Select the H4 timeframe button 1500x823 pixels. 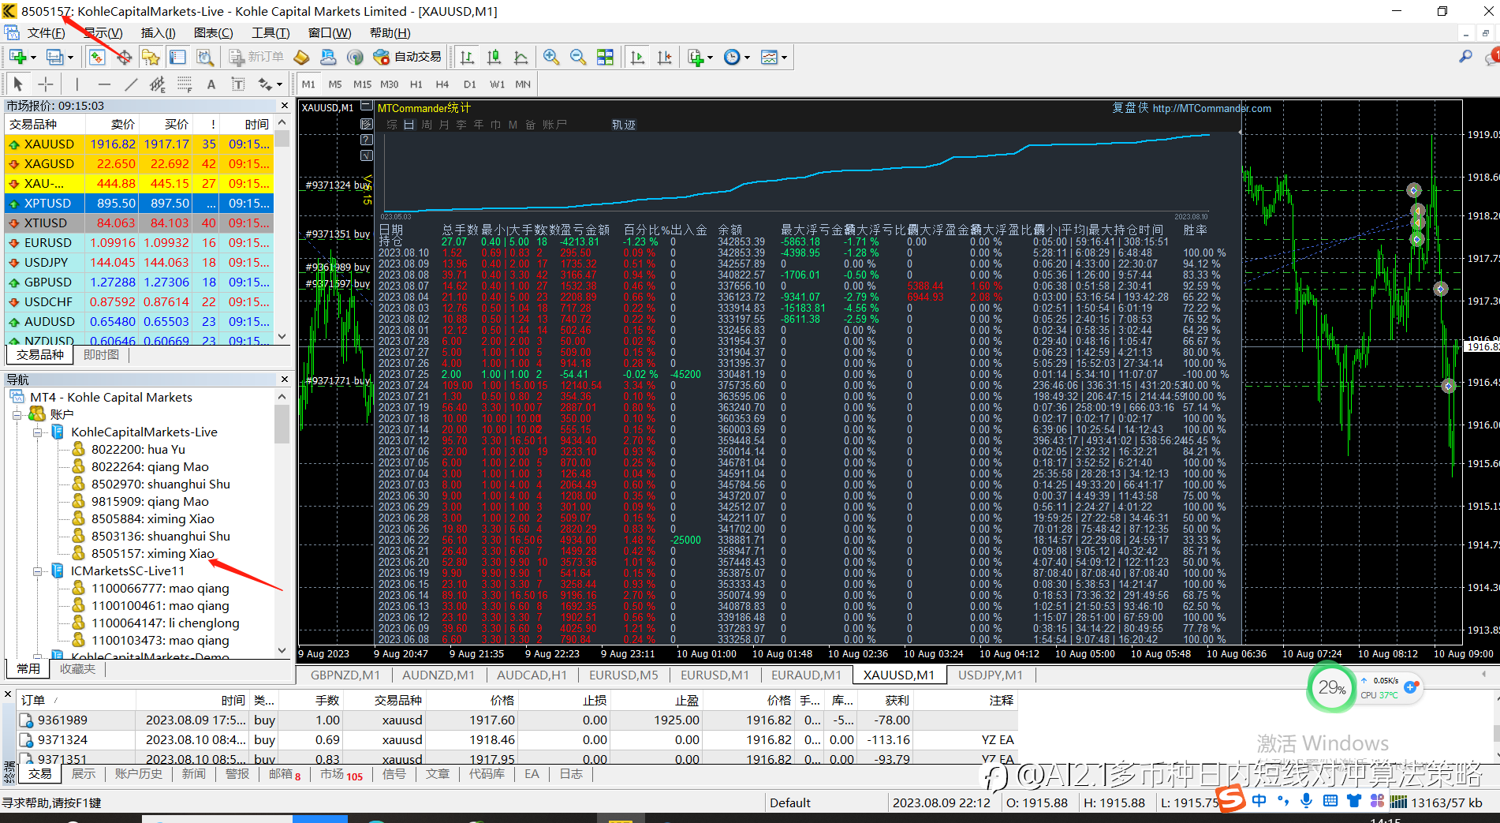click(x=442, y=84)
